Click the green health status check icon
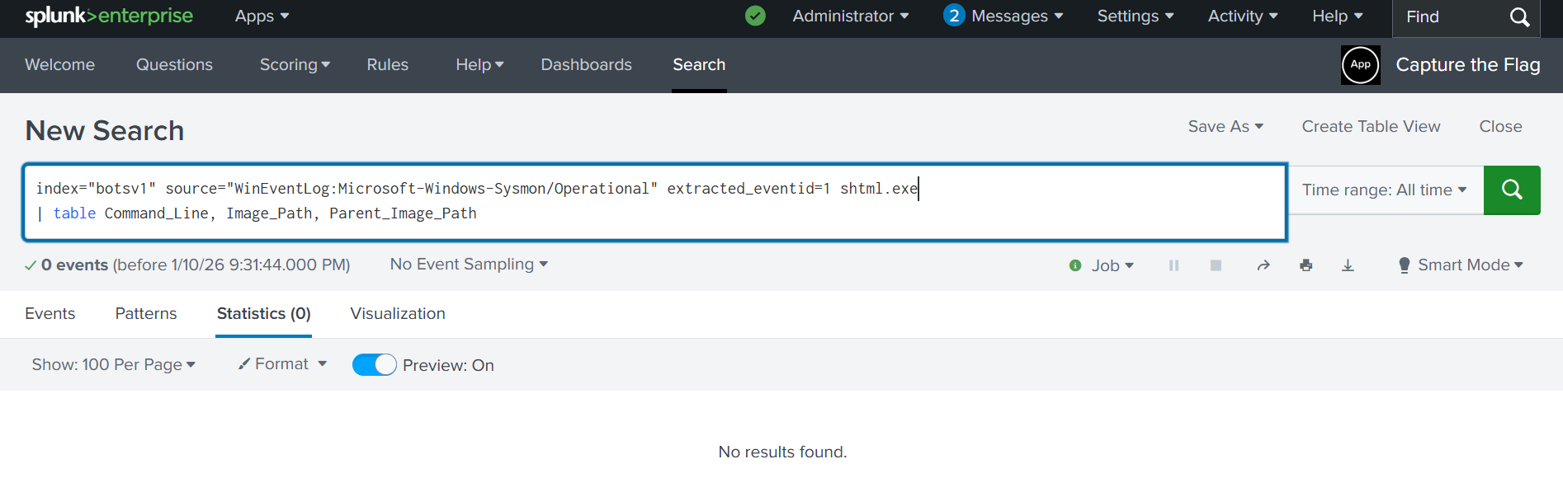The image size is (1563, 492). (x=755, y=16)
